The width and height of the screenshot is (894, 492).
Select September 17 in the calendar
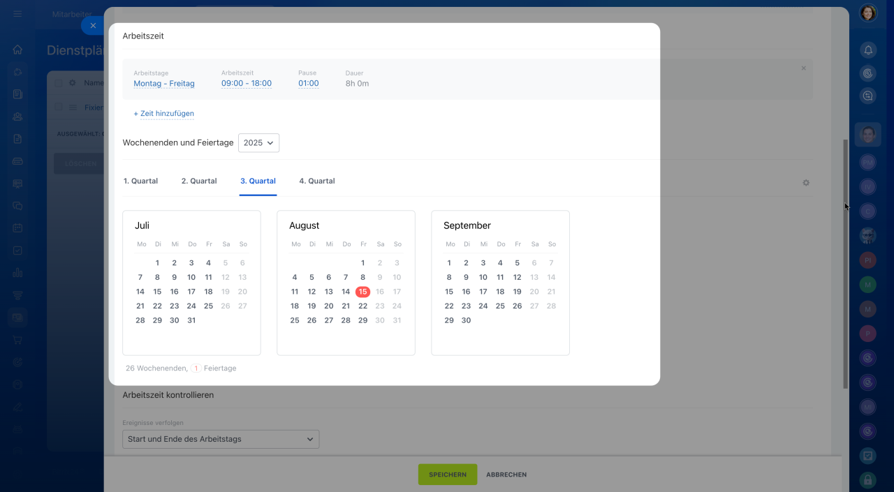pyautogui.click(x=483, y=292)
